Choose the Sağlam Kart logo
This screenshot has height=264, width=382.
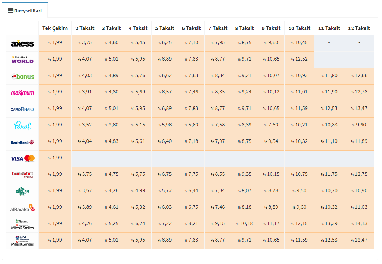tap(22, 192)
